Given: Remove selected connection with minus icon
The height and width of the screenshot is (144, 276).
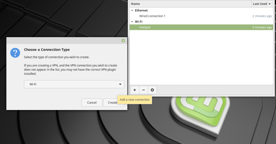Looking at the screenshot, I should pyautogui.click(x=143, y=90).
